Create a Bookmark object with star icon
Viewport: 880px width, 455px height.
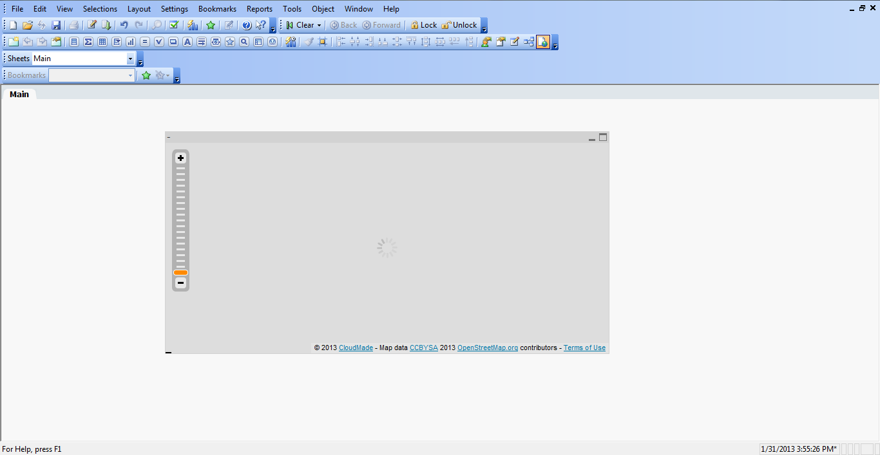pos(229,42)
